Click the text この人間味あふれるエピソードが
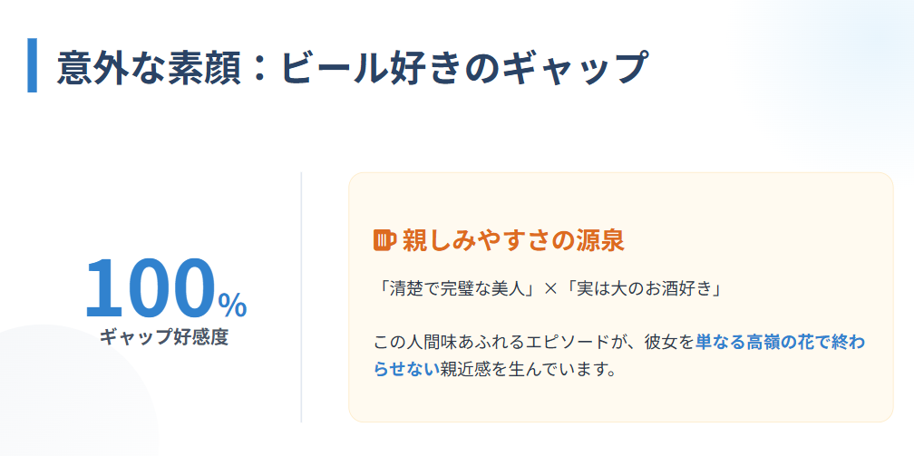The image size is (914, 456). click(x=501, y=343)
